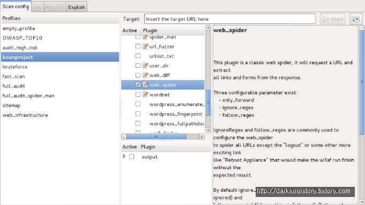Click the Start scan button
Image resolution: width=365 pixels, height=205 pixels.
tap(333, 19)
